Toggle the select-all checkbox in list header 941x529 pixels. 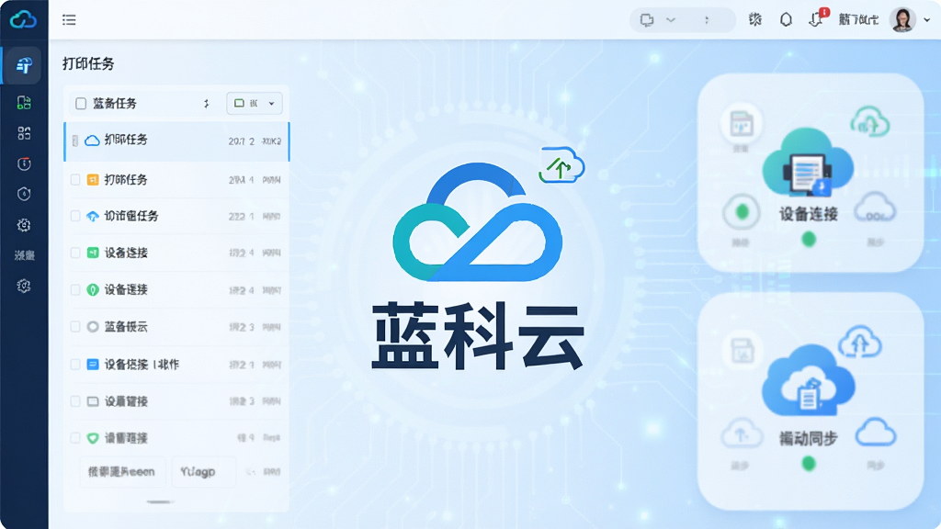point(81,104)
